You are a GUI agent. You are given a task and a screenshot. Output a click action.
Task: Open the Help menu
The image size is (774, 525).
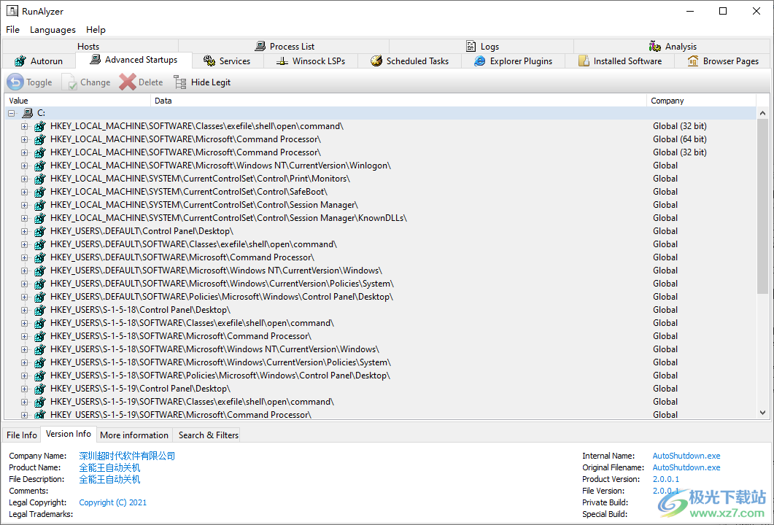point(96,30)
